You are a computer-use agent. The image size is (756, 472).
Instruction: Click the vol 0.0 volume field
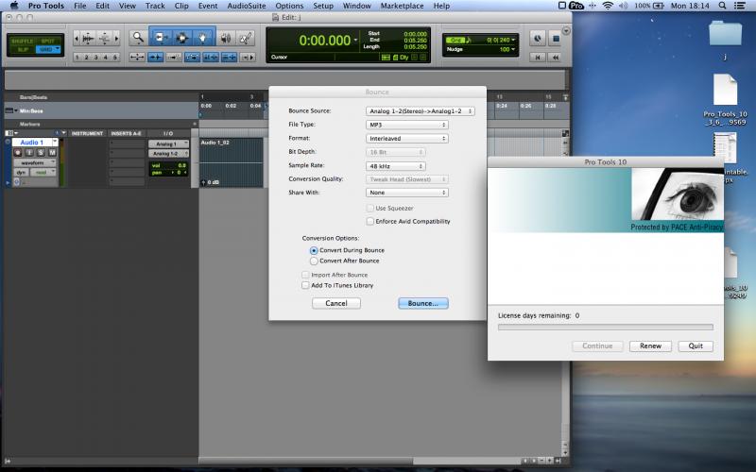(x=168, y=165)
